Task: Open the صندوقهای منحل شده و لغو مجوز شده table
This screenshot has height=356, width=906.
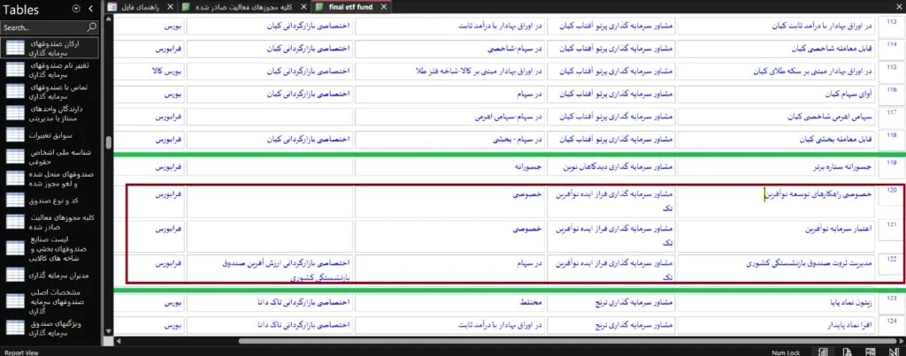Action: (x=50, y=178)
